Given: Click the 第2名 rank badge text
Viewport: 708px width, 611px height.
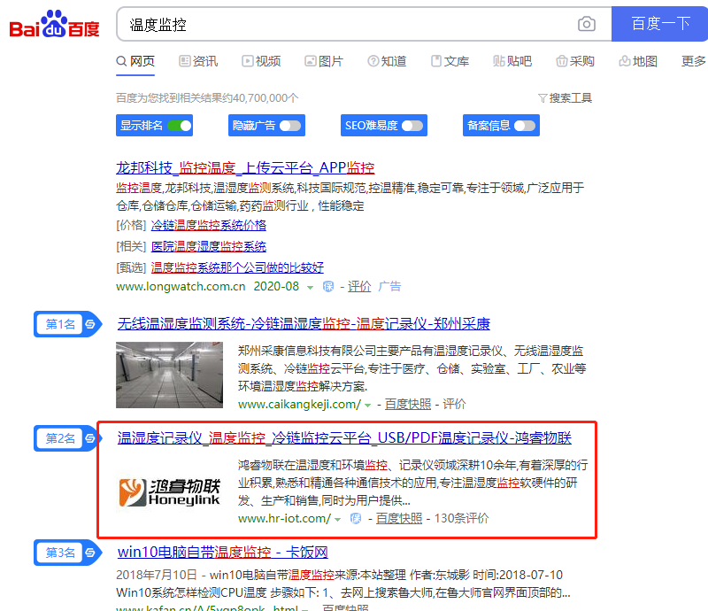Looking at the screenshot, I should click(x=60, y=438).
